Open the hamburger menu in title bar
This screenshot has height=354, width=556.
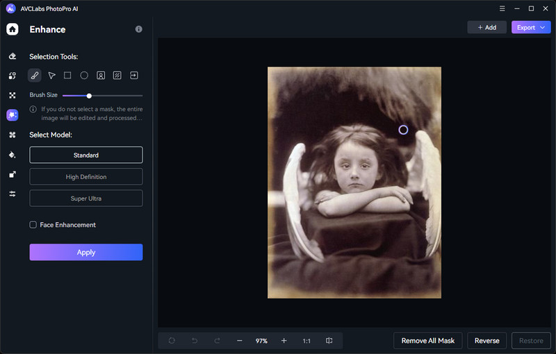click(x=502, y=8)
